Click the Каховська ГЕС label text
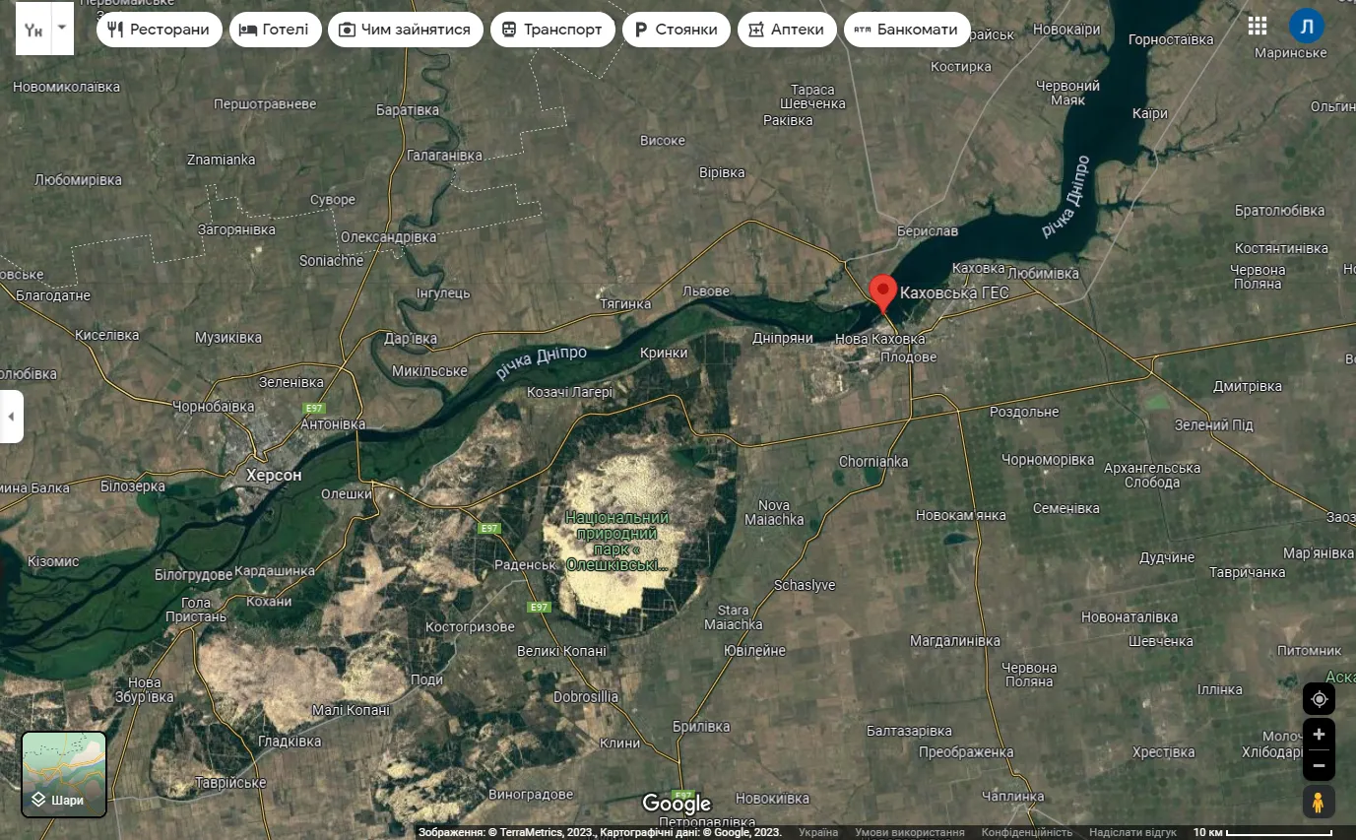 tap(954, 293)
